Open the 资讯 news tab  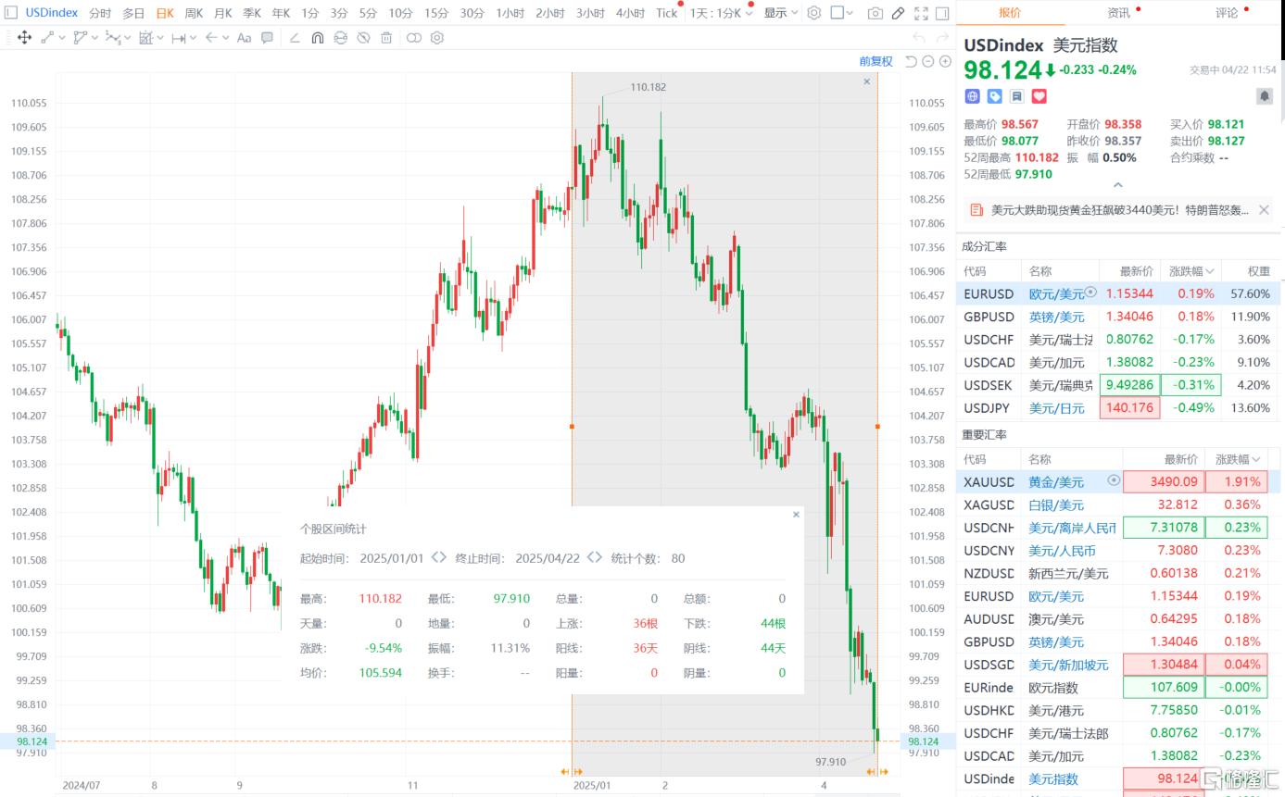(x=1118, y=13)
